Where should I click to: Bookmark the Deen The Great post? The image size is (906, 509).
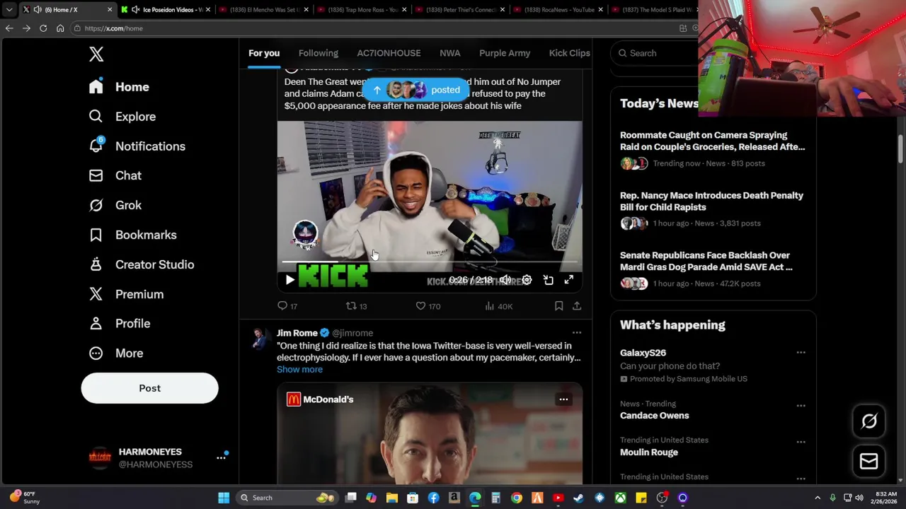click(x=558, y=306)
